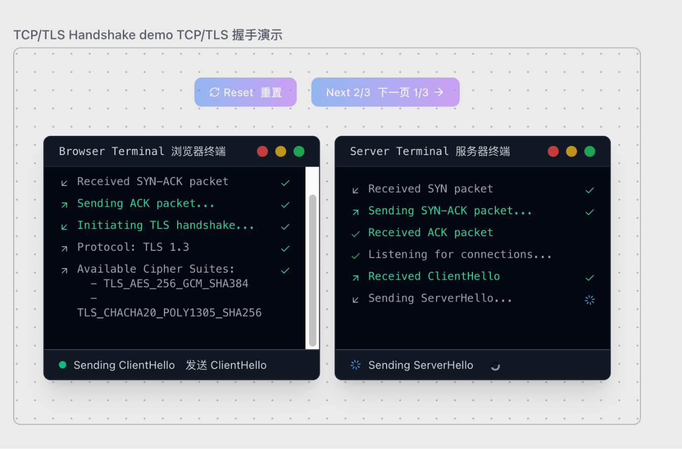
Task: Click red dot on Browser Terminal
Action: pyautogui.click(x=262, y=152)
